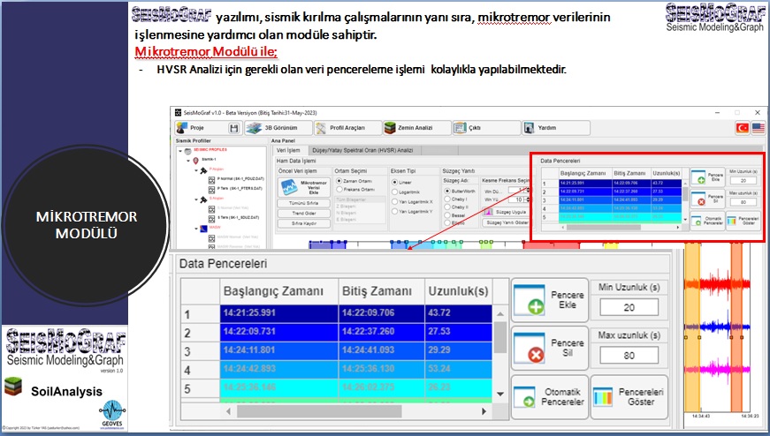Switch language with the US flag icon
Viewport: 770px width, 436px height.
(x=759, y=128)
